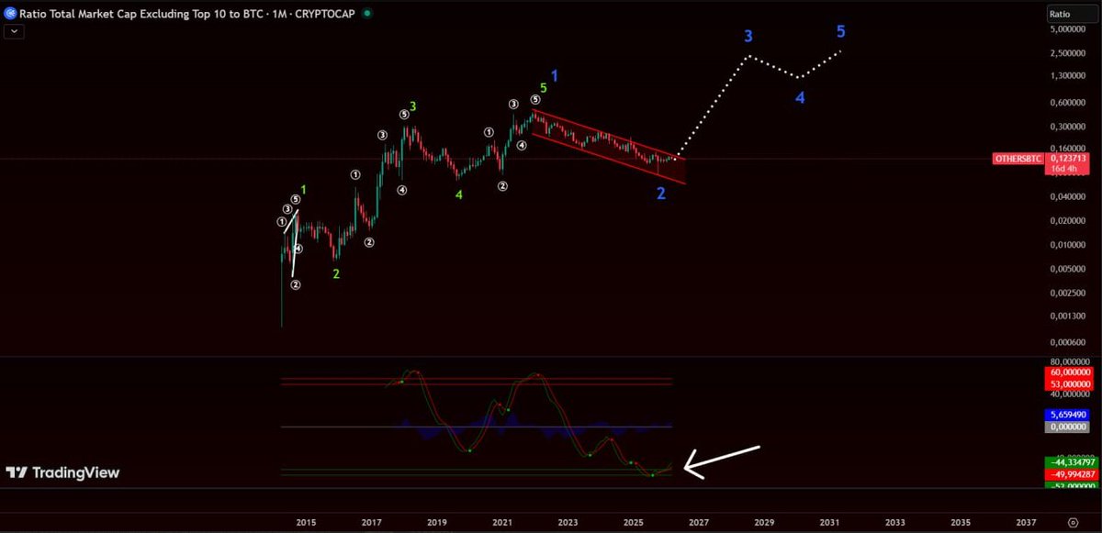1102x533 pixels.
Task: Click the red -49,994287 indicator value label
Action: (x=1071, y=472)
